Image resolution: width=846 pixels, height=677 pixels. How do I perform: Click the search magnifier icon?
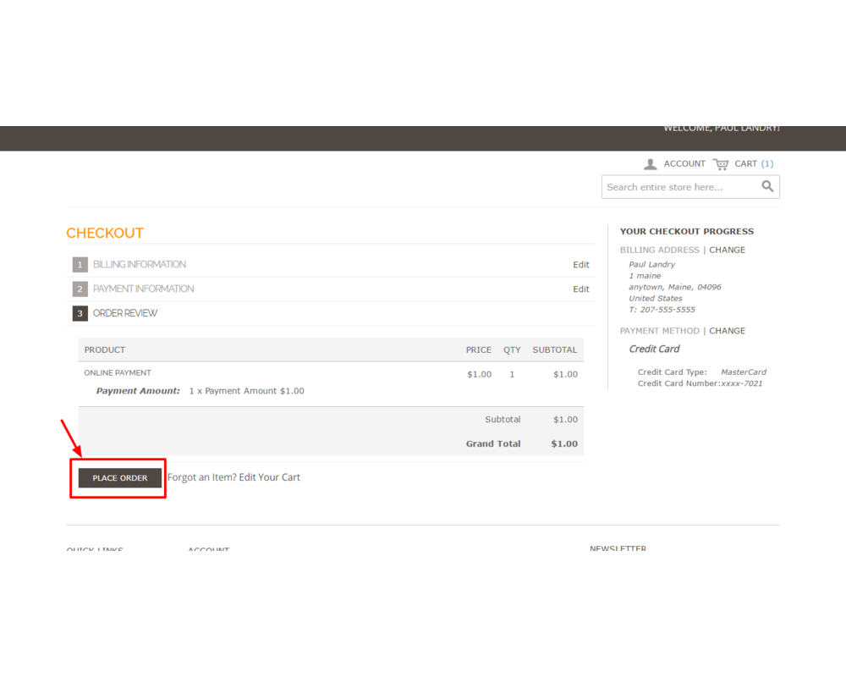pyautogui.click(x=767, y=187)
